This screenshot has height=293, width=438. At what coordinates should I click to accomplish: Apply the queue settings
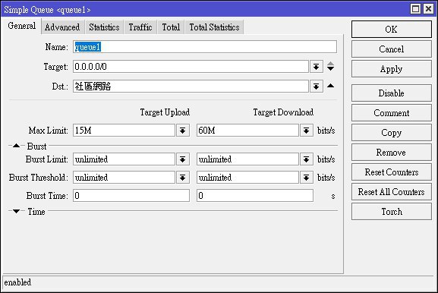(x=392, y=69)
